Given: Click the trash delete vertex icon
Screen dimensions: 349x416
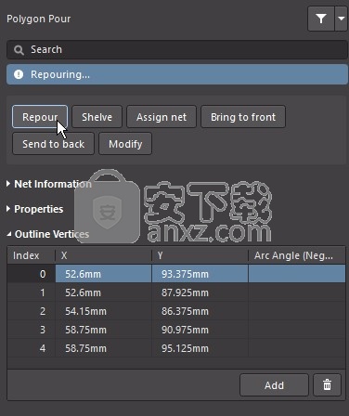Looking at the screenshot, I should click(x=327, y=385).
